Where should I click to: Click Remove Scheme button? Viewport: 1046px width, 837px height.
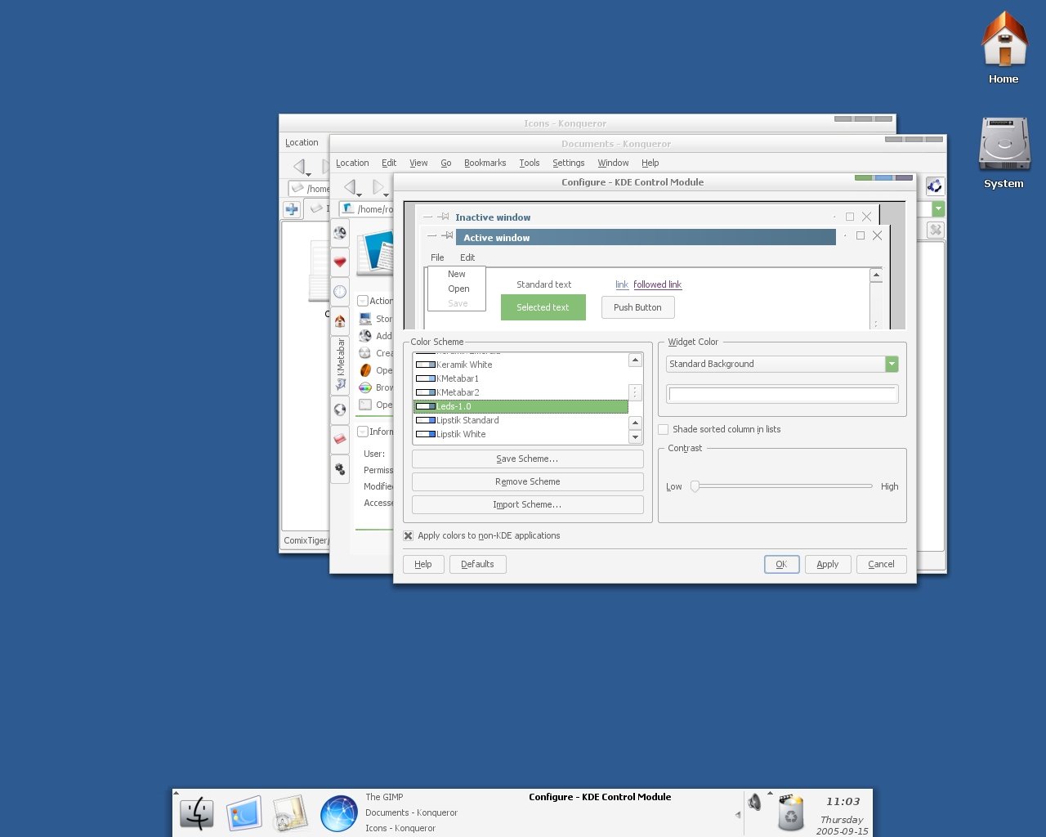528,481
